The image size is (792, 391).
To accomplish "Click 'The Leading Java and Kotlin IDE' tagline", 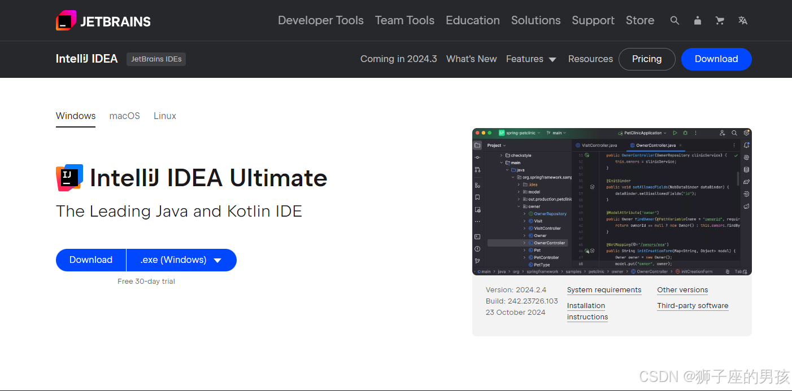I will pyautogui.click(x=179, y=212).
